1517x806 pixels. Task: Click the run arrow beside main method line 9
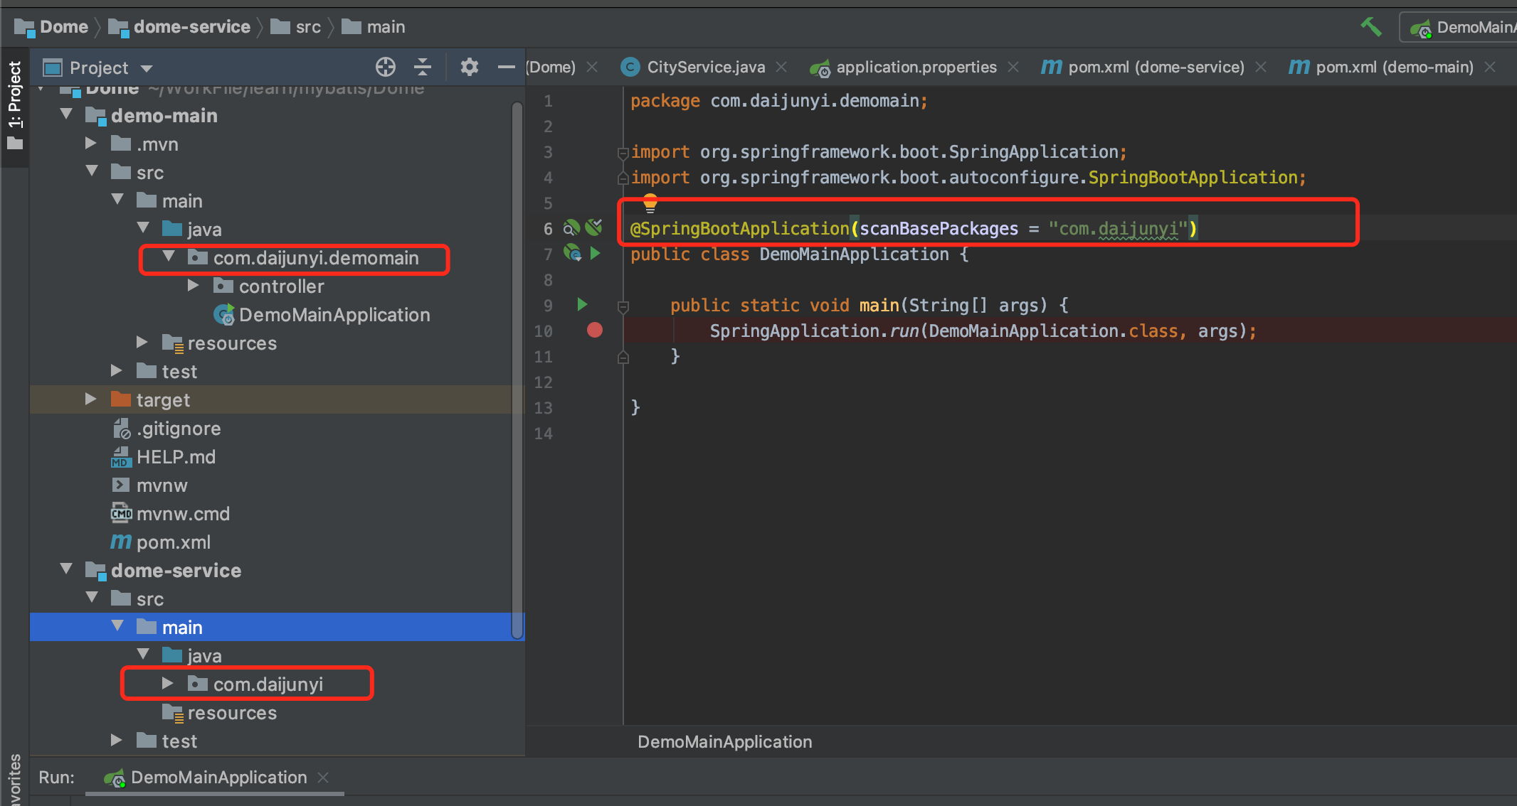[582, 304]
